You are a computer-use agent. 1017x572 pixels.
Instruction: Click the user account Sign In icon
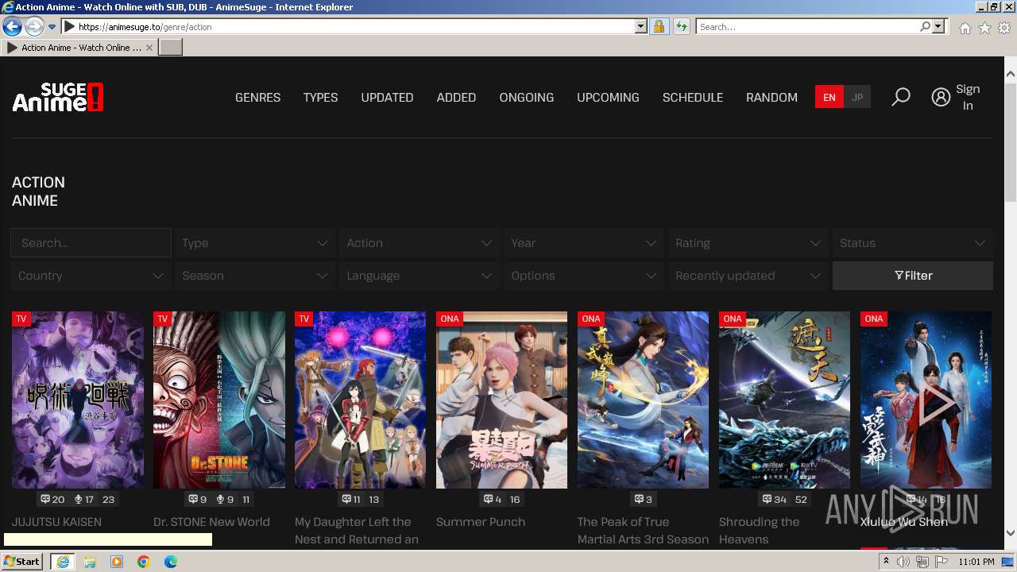pyautogui.click(x=941, y=97)
